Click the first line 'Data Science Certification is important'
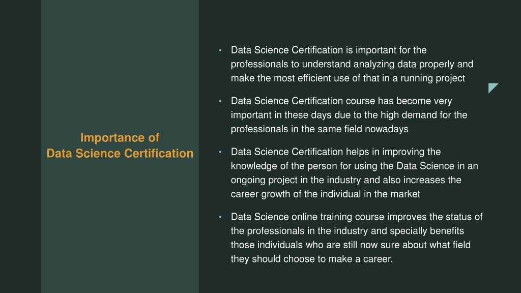 [329, 50]
